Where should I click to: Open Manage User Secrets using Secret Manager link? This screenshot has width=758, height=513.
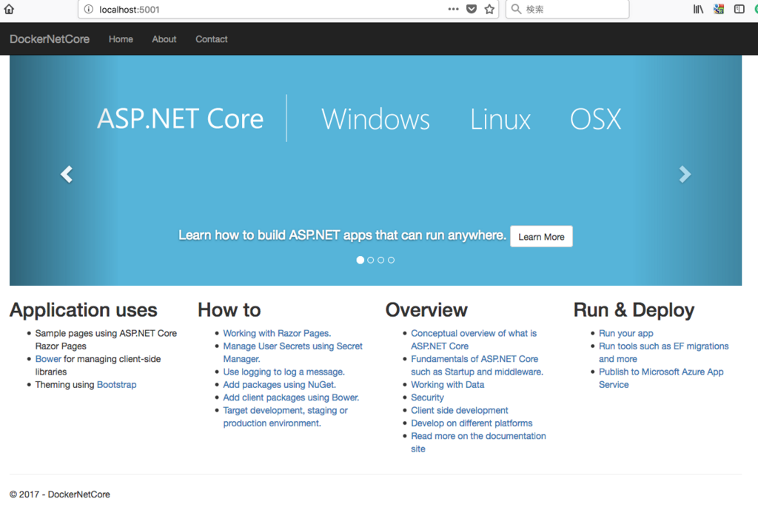(x=292, y=352)
